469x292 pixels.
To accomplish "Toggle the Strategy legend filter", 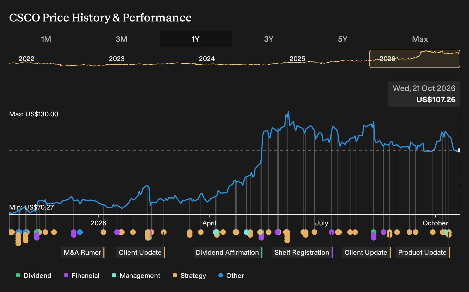I will tap(189, 276).
